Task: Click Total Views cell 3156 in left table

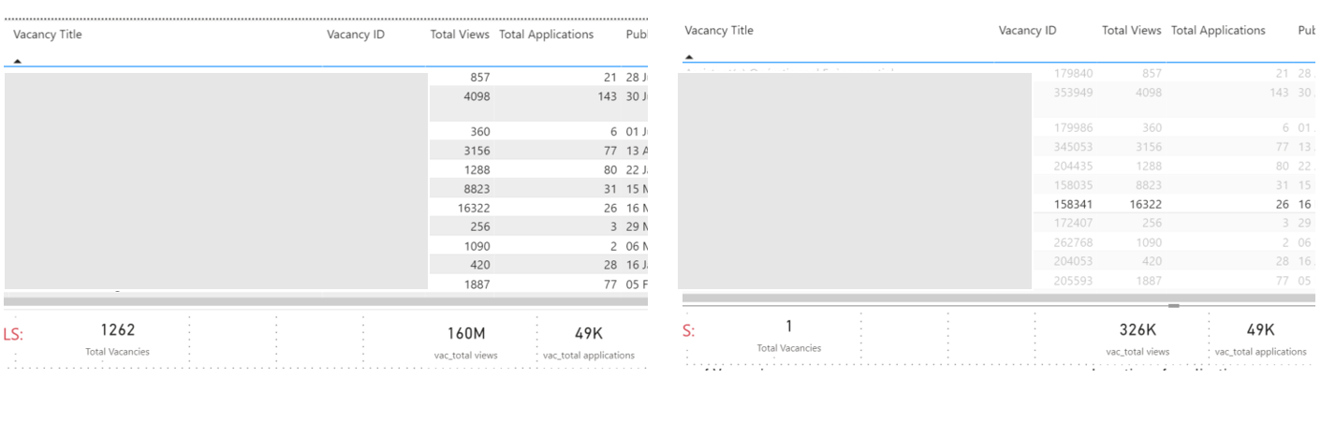Action: 477,151
